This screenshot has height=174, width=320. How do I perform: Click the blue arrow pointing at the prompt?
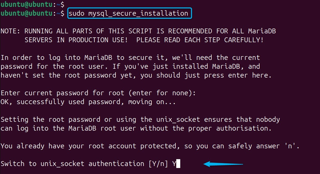click(223, 164)
